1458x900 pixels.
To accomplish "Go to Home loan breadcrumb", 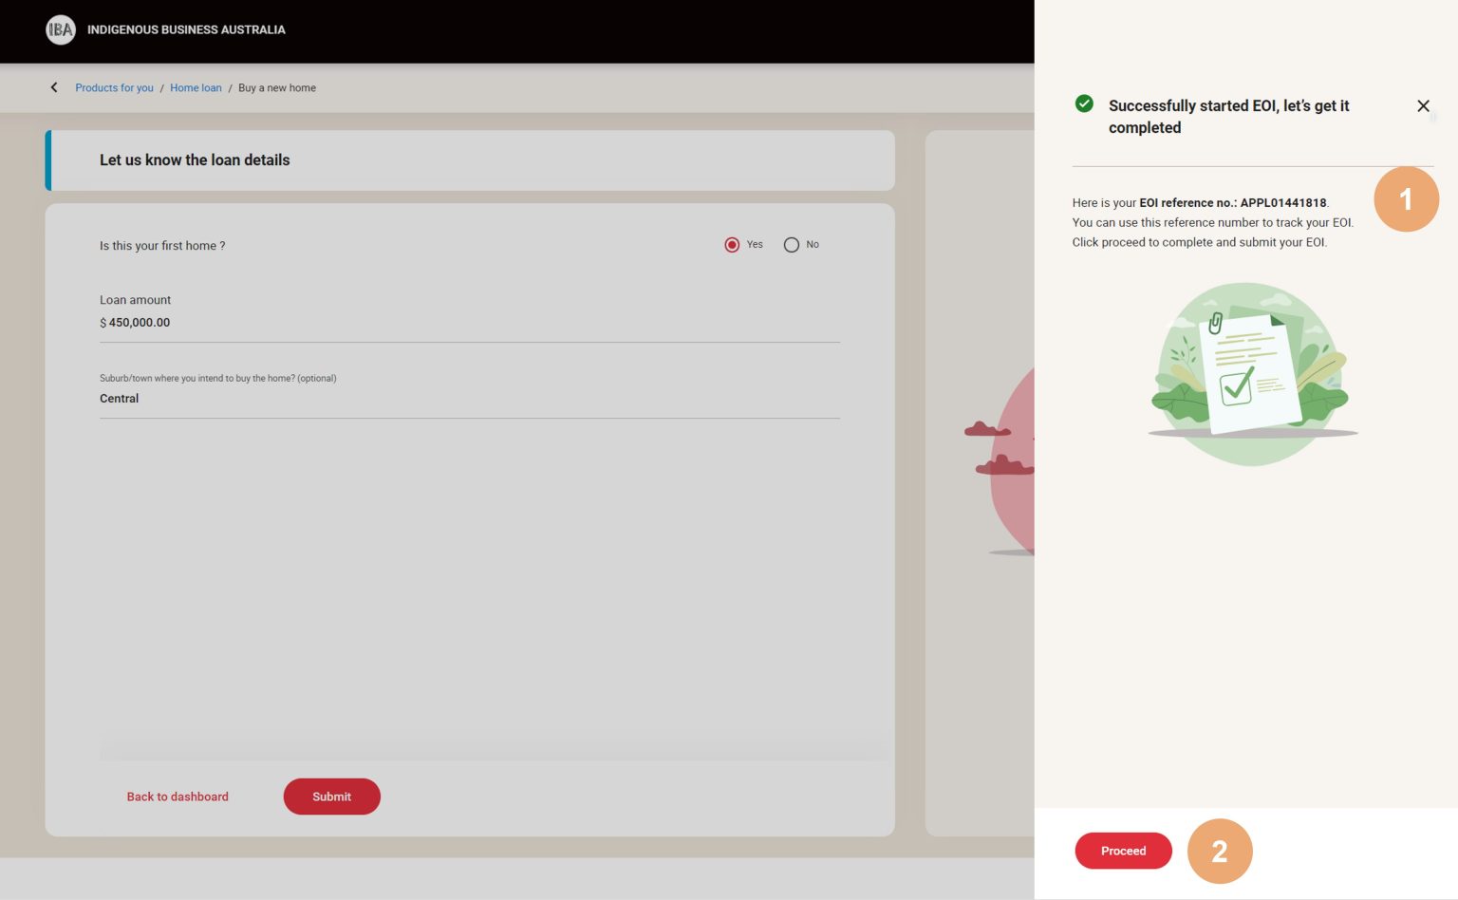I will click(x=196, y=88).
